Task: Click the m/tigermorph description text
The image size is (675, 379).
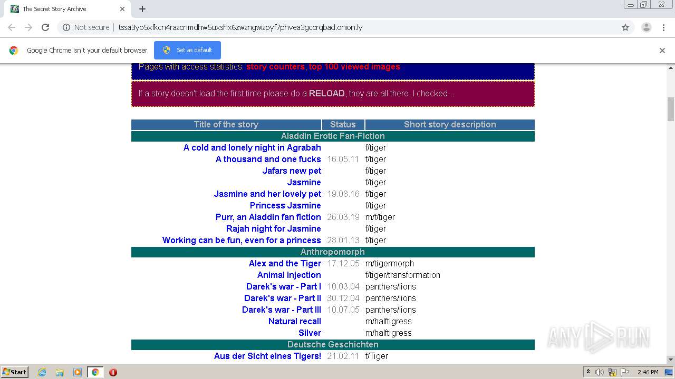Action: tap(390, 263)
